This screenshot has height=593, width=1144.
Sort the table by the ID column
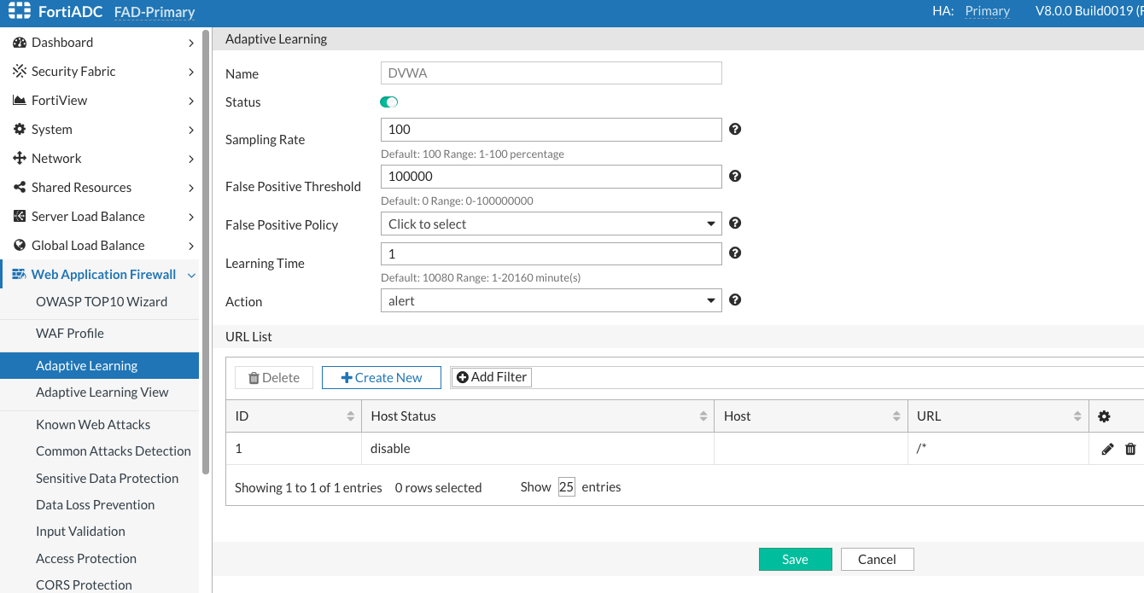pyautogui.click(x=350, y=416)
